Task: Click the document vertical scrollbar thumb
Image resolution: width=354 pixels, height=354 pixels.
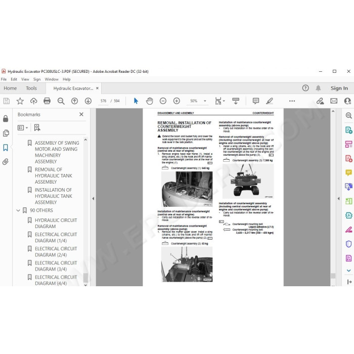Action: 333,276
